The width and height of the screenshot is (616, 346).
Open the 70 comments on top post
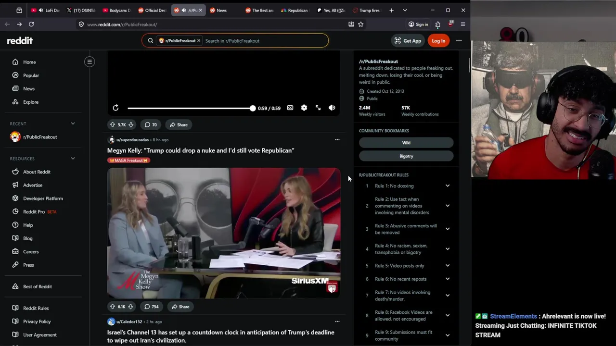(x=151, y=125)
